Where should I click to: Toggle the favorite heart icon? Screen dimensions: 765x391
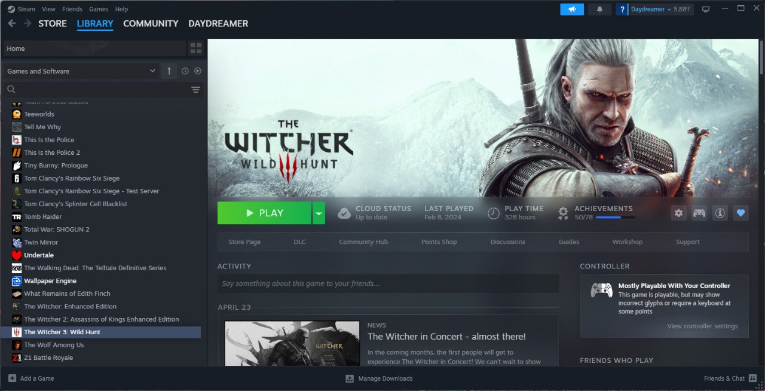click(741, 213)
